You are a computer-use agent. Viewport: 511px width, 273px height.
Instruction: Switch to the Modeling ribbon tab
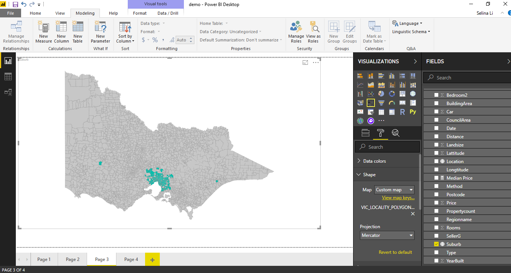(x=85, y=13)
